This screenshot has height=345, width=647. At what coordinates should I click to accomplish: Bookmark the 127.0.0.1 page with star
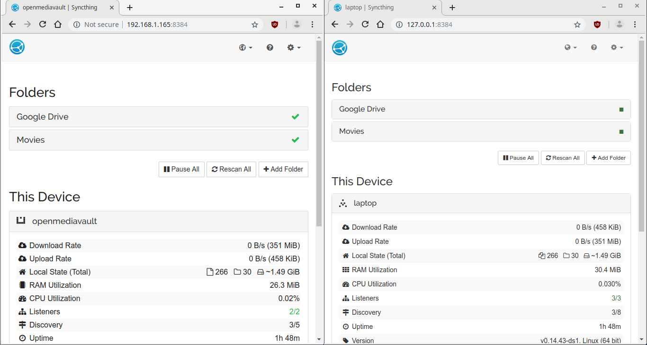click(x=577, y=25)
